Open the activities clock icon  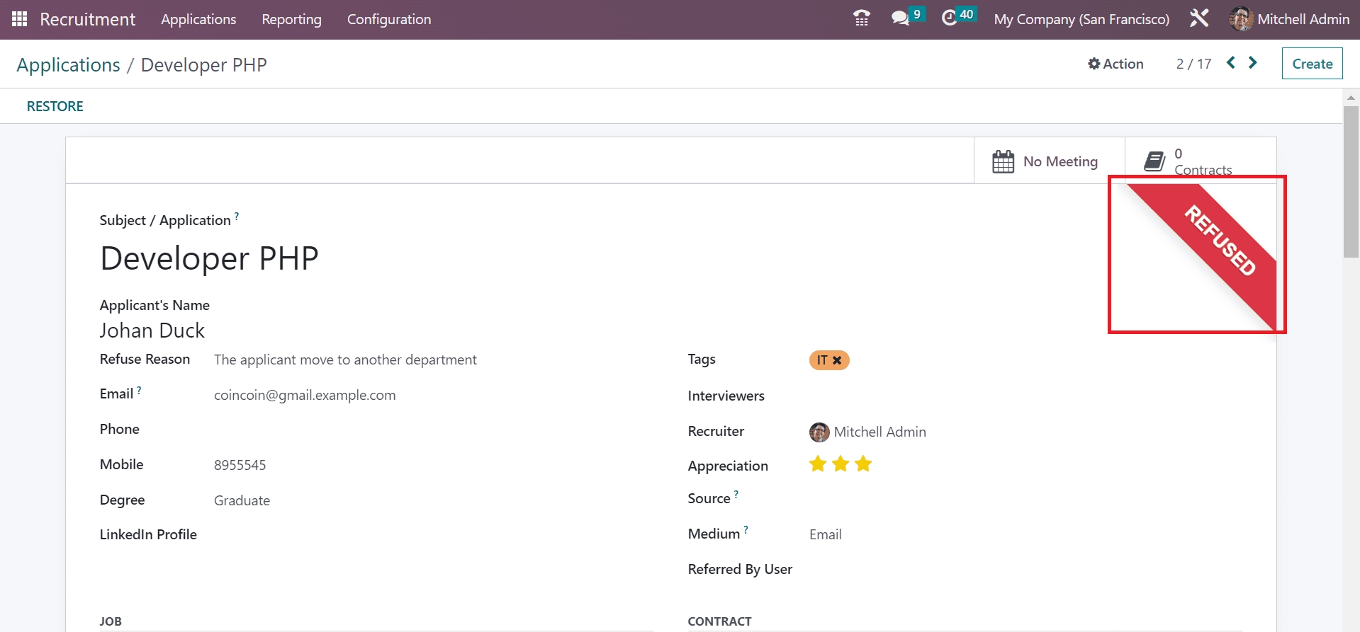click(x=949, y=18)
